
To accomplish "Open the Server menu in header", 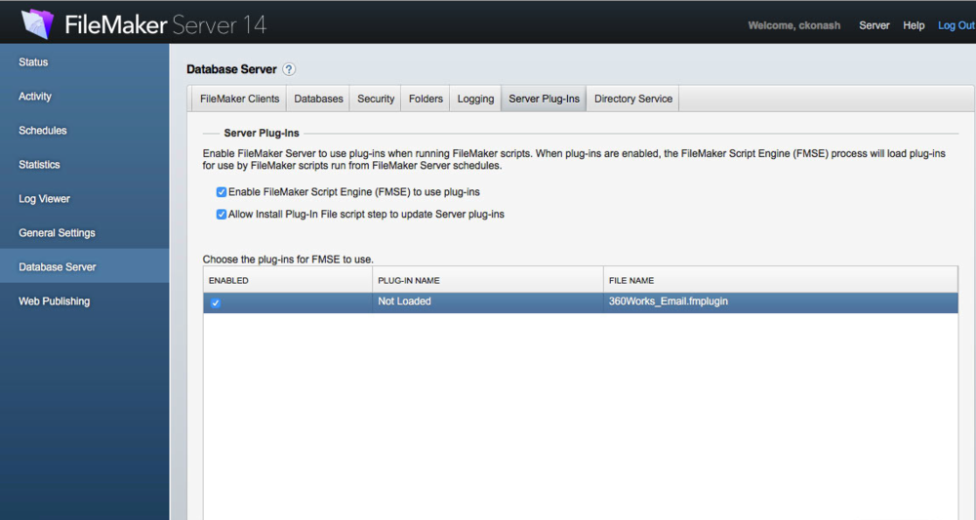I will tap(874, 25).
